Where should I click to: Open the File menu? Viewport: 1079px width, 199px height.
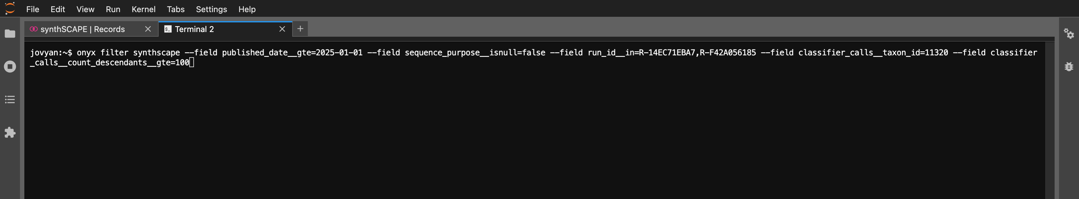(x=33, y=9)
